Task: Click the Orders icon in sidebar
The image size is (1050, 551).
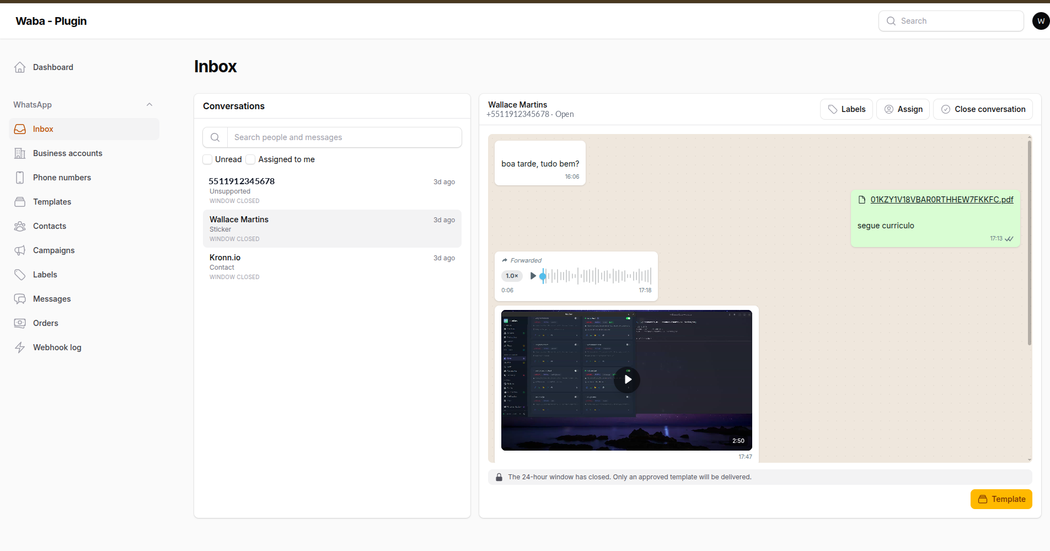Action: (x=20, y=323)
